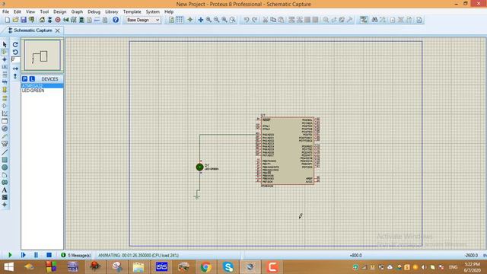The height and width of the screenshot is (274, 487).
Task: Click the green LED D1 component
Action: pos(199,167)
